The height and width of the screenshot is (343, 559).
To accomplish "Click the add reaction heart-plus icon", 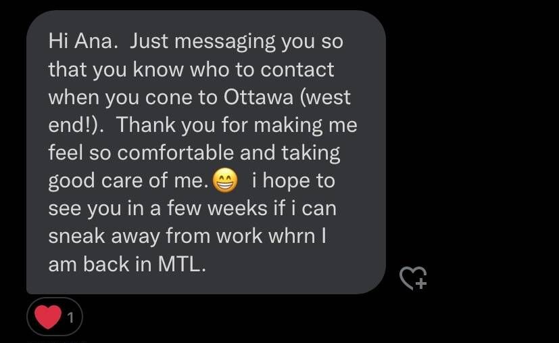I will [413, 278].
